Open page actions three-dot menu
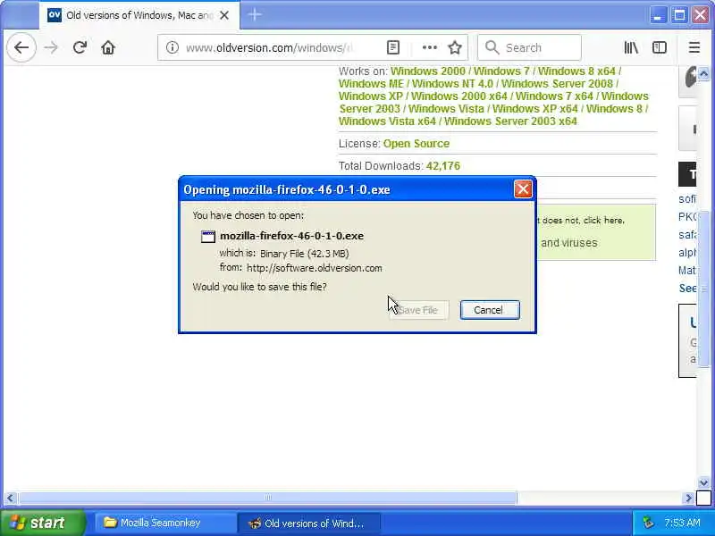715x536 pixels. click(x=430, y=47)
